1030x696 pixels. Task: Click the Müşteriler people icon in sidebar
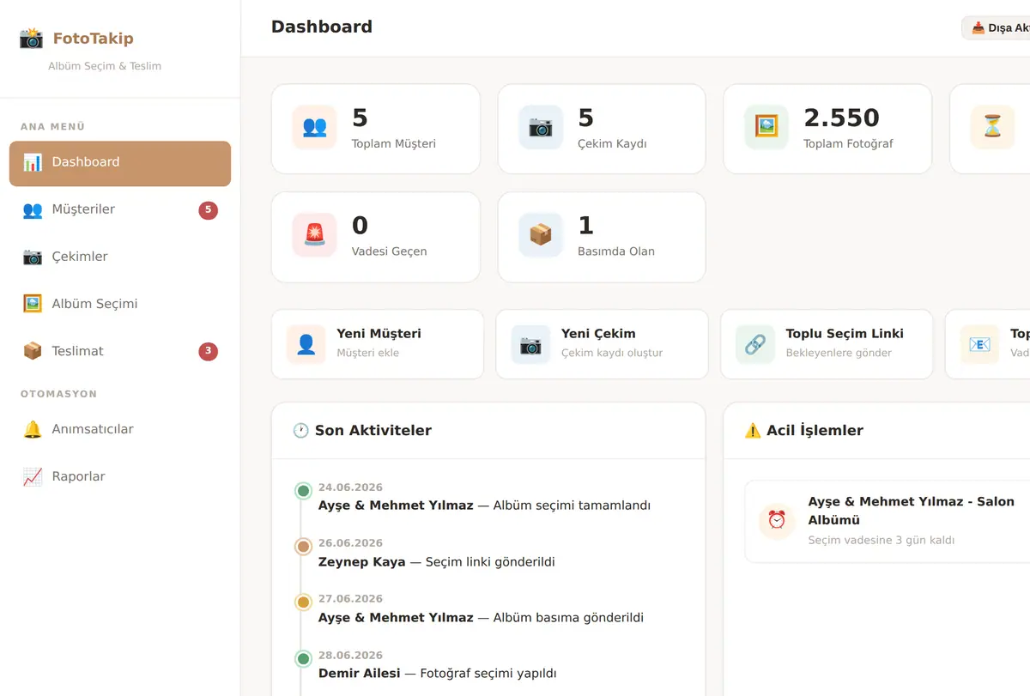[33, 209]
